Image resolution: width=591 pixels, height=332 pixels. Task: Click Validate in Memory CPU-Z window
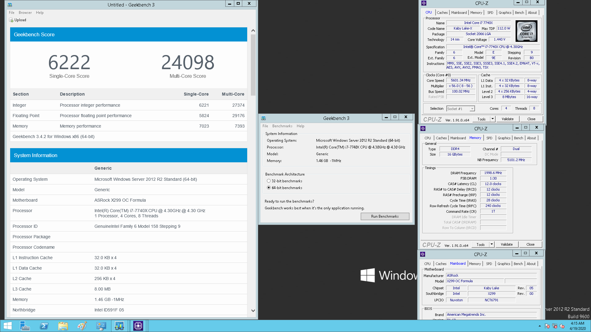click(507, 244)
